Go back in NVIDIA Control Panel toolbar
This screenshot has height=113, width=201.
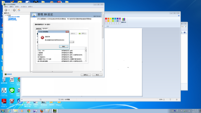click(x=6, y=10)
